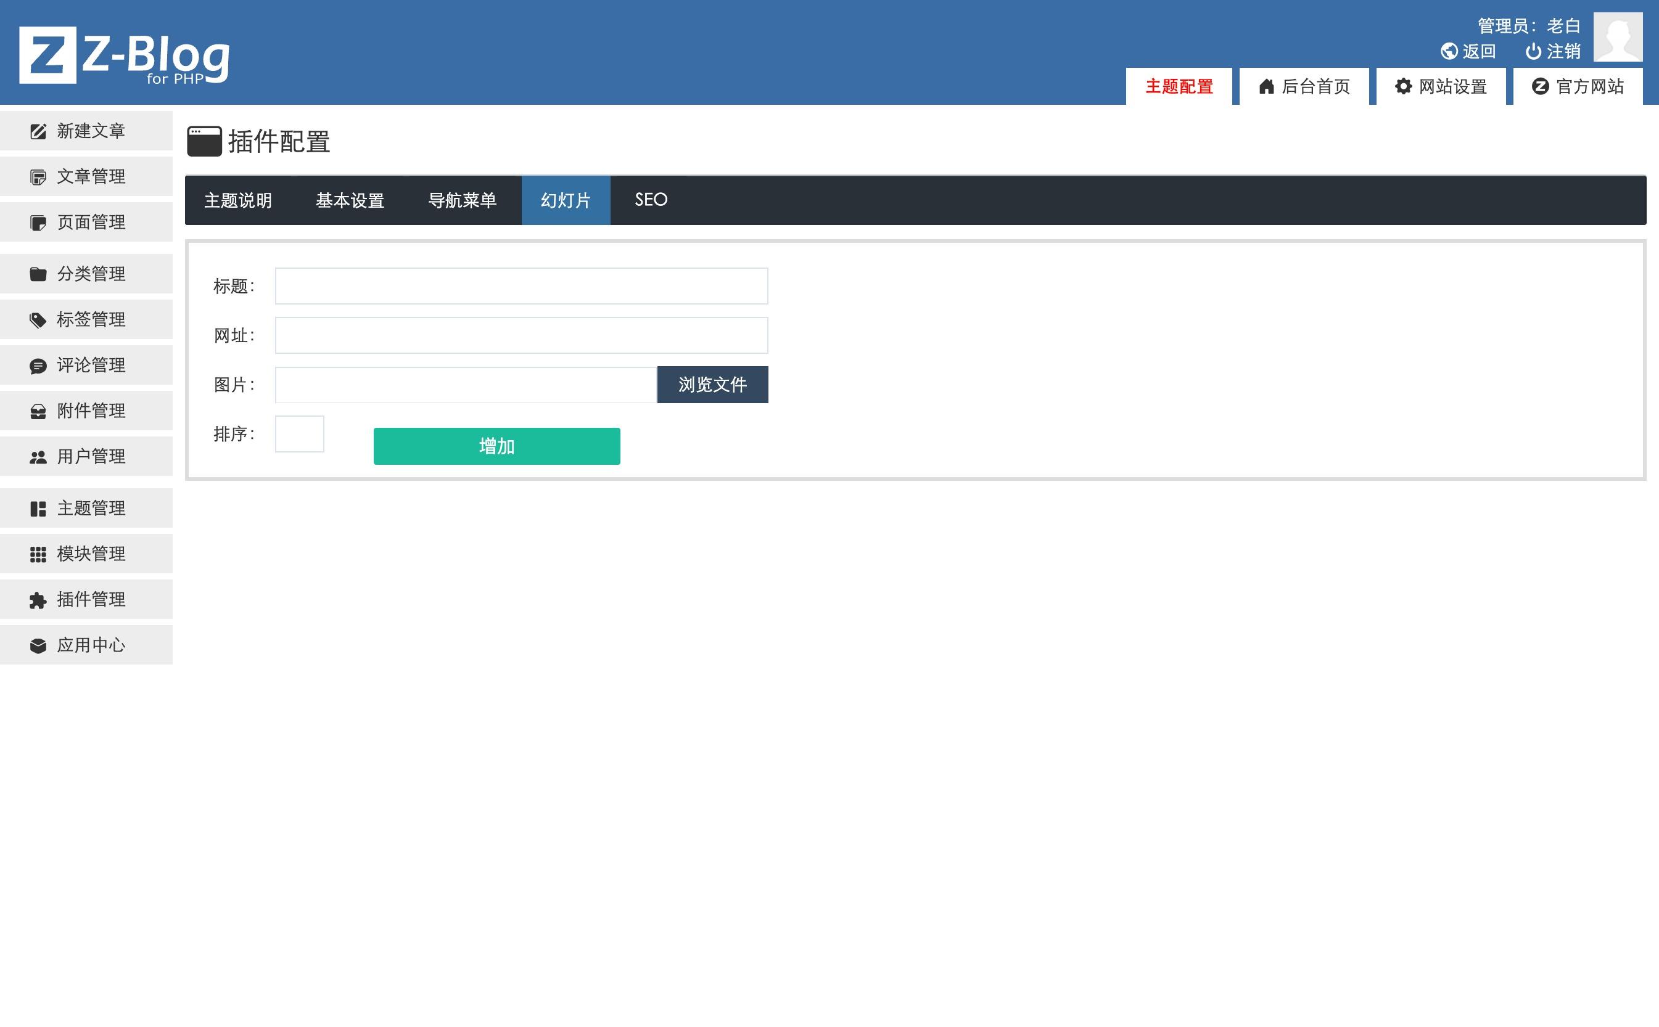Click inside the 排序 number field
Viewport: 1659px width, 1027px height.
tap(299, 434)
